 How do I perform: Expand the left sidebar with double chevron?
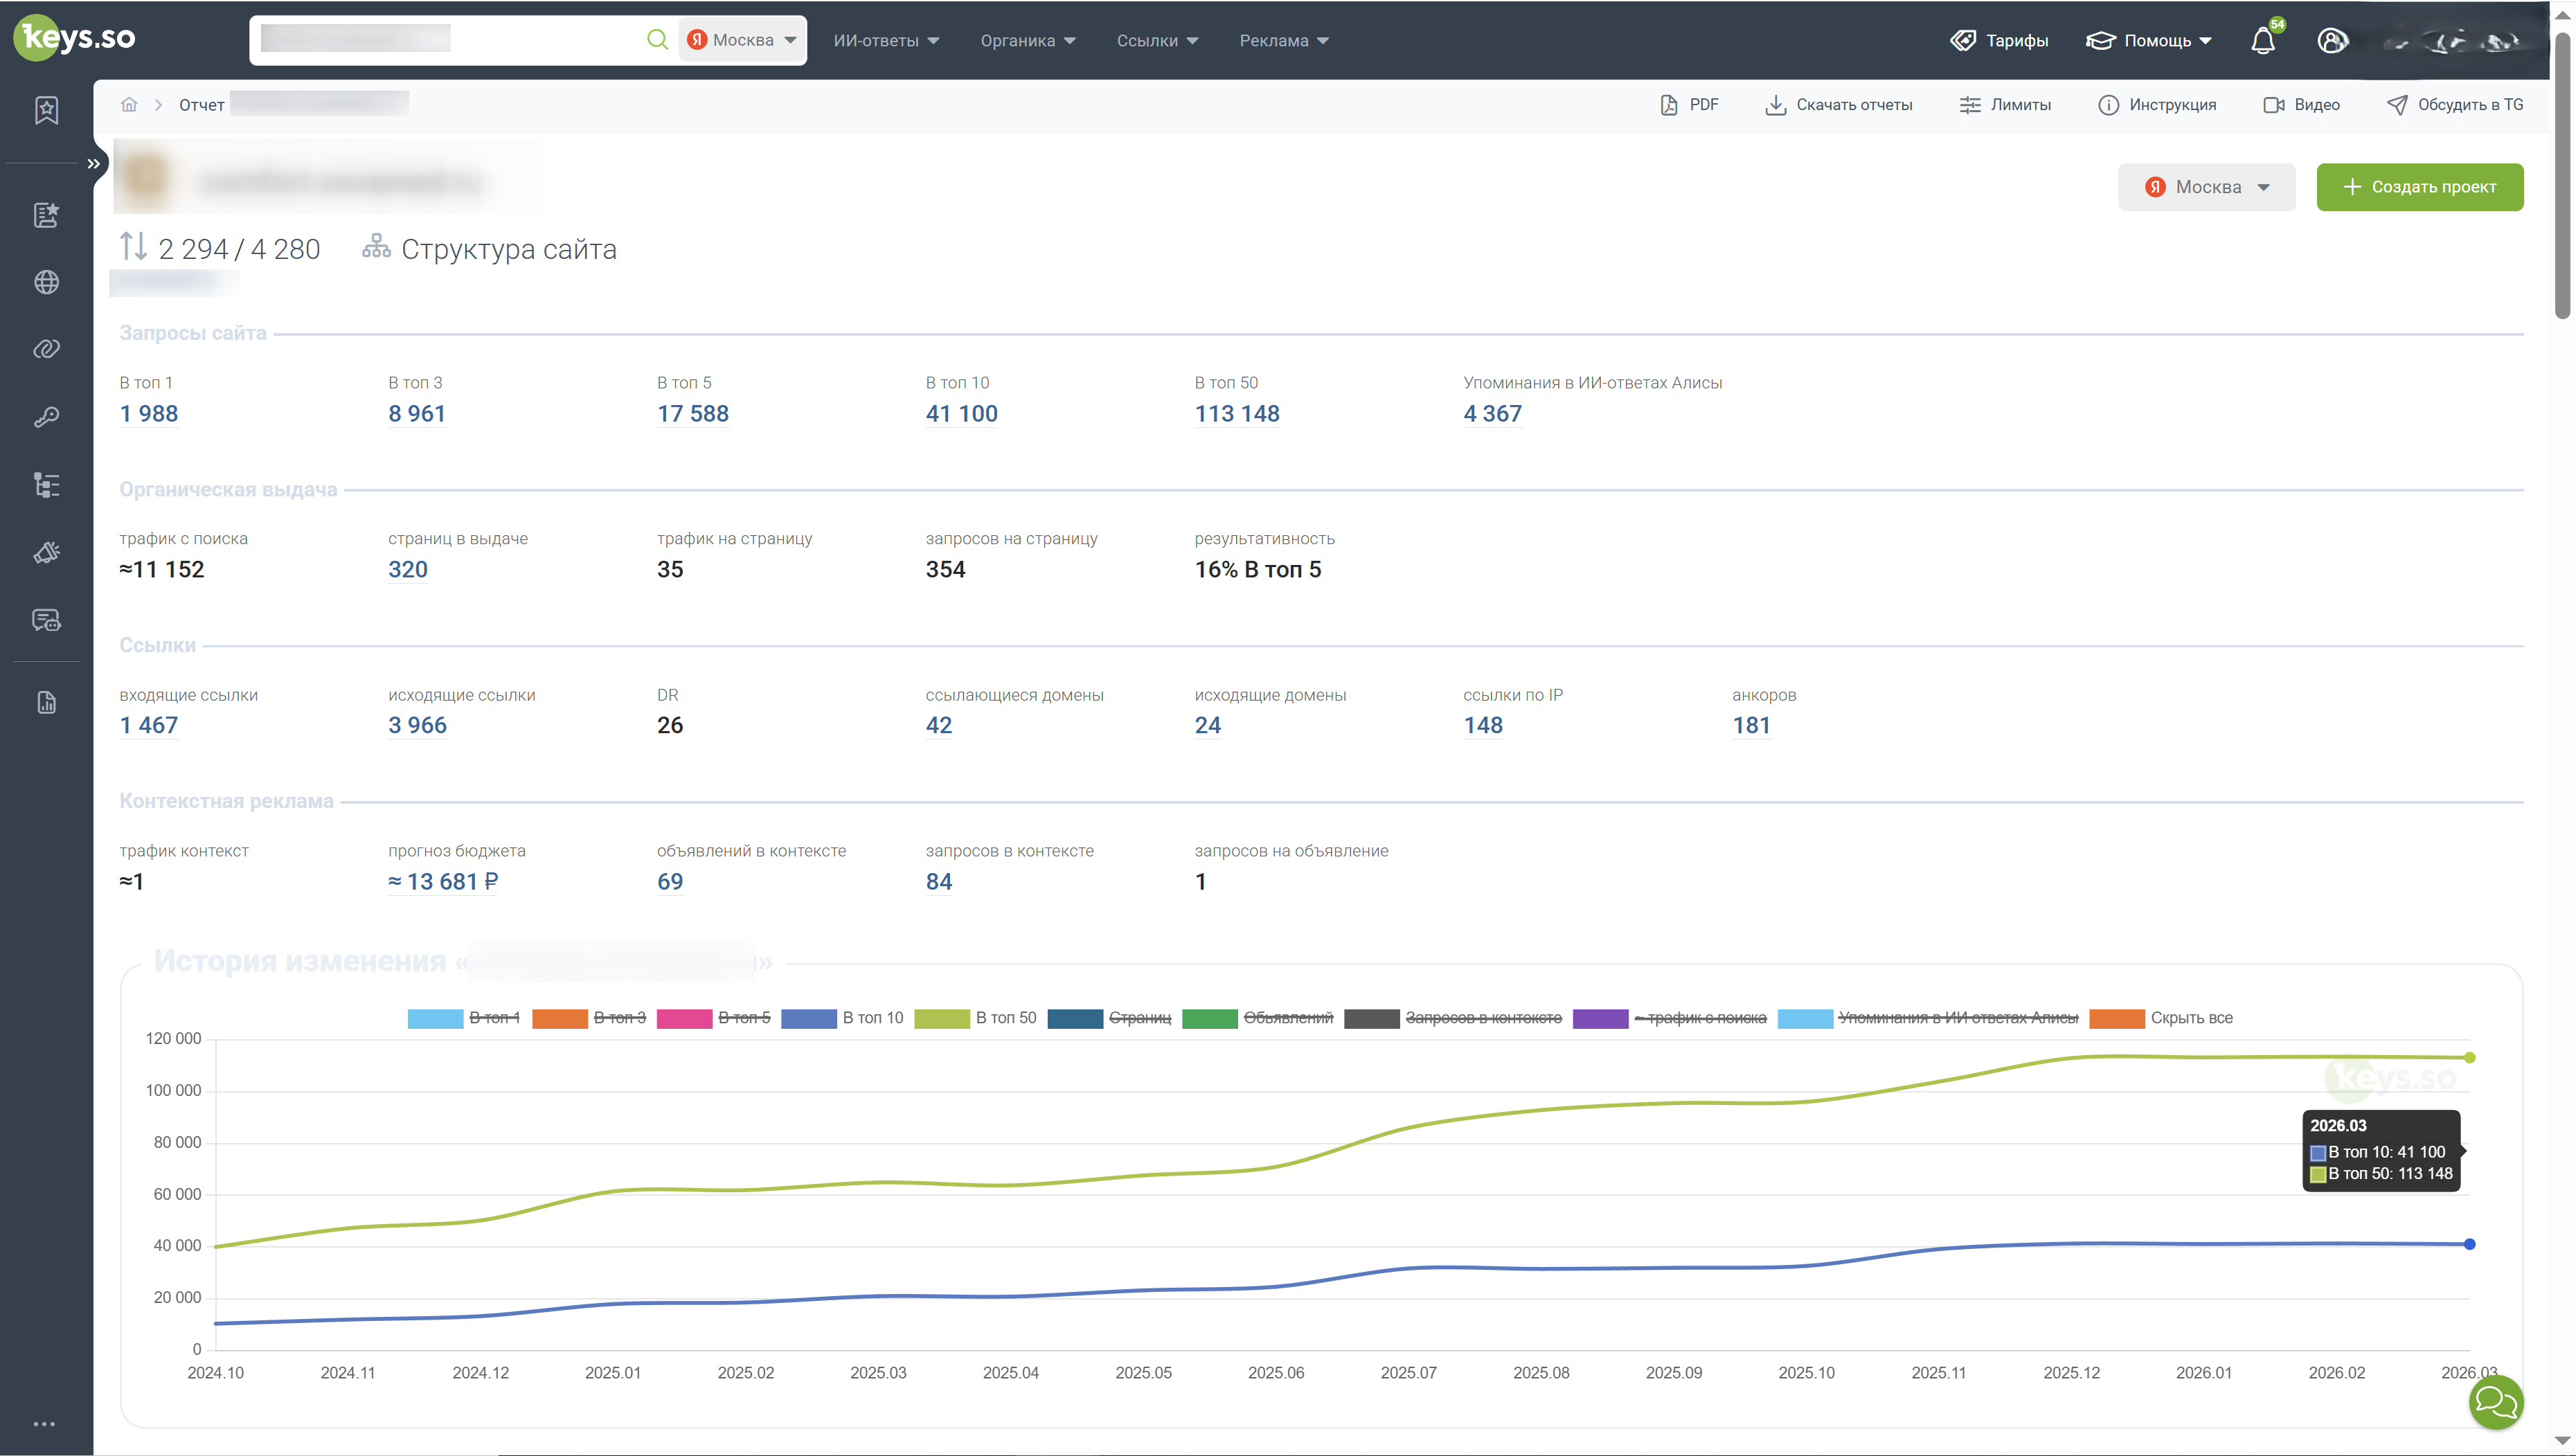pyautogui.click(x=93, y=163)
